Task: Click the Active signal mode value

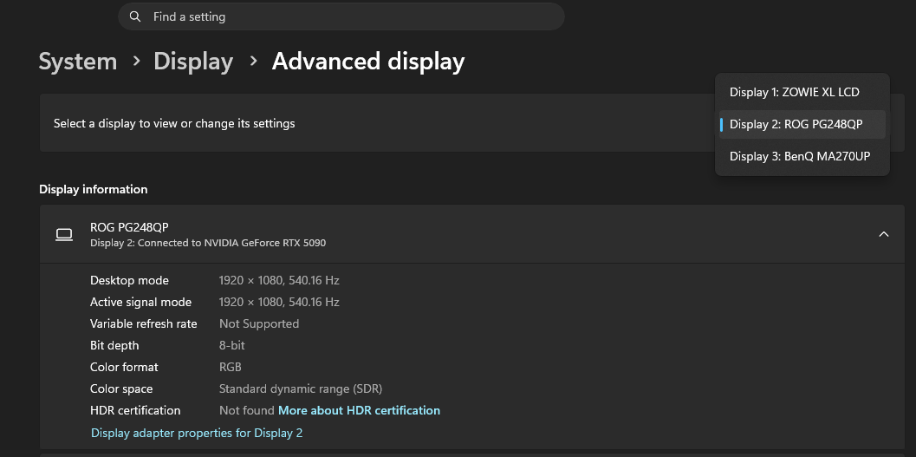Action: pos(279,302)
